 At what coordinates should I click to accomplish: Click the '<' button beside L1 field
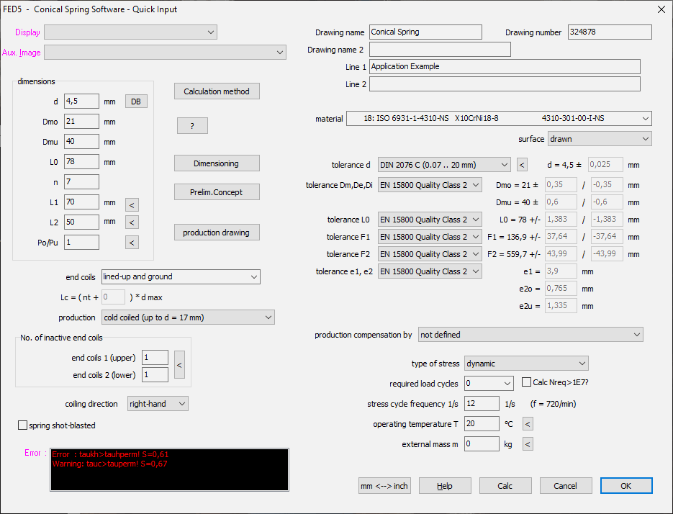click(132, 205)
